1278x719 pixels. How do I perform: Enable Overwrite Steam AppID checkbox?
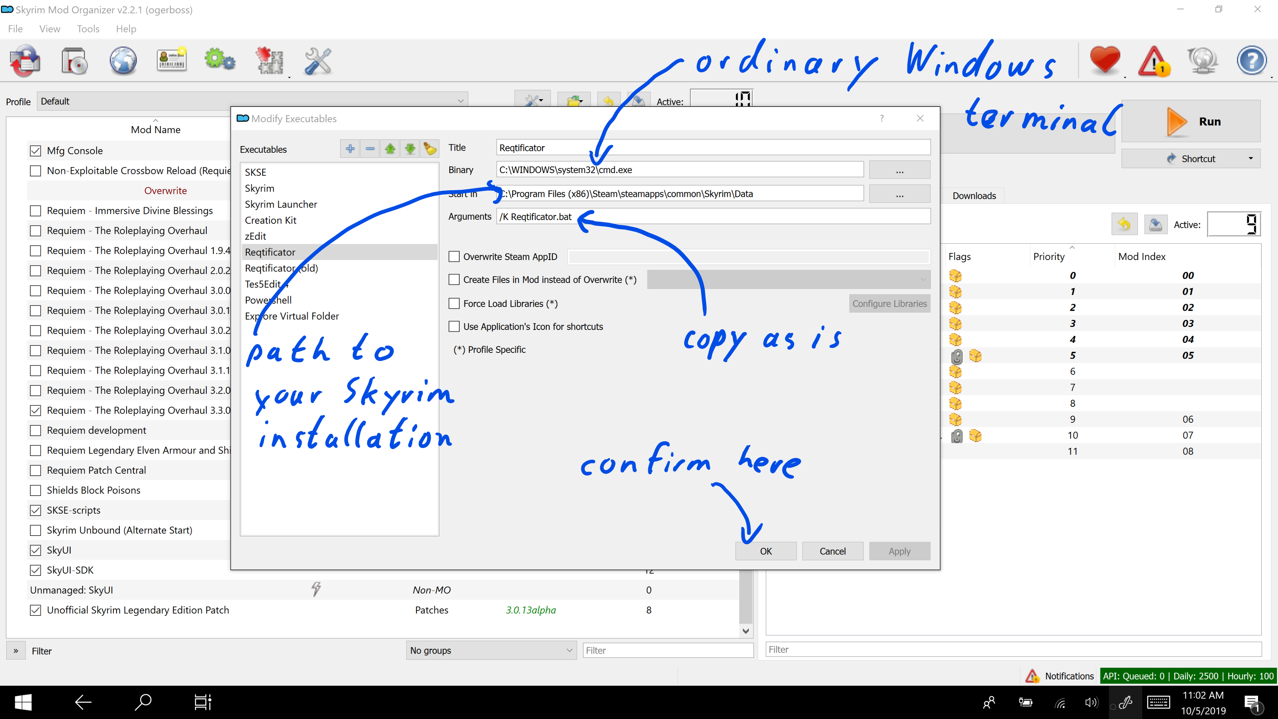[454, 257]
